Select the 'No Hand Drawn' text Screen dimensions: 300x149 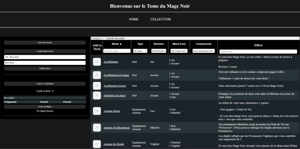[45, 111]
